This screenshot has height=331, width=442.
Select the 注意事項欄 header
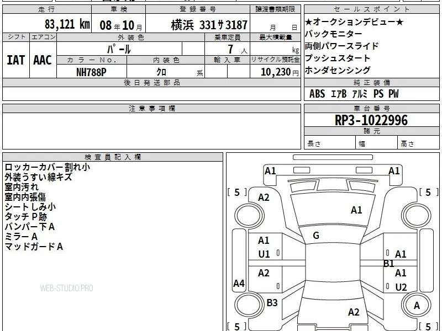click(151, 108)
